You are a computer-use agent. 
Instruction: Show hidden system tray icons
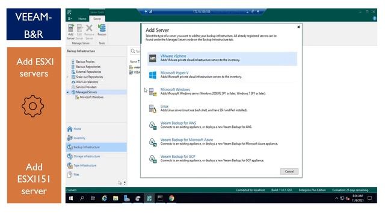coord(336,198)
